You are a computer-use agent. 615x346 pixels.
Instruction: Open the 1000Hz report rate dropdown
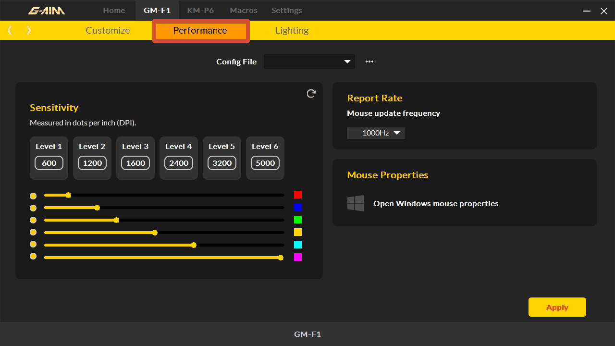pos(376,133)
